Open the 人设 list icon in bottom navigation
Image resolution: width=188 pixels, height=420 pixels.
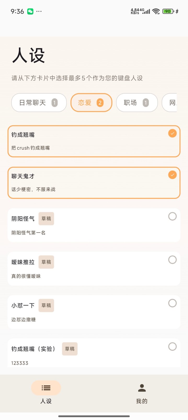click(x=46, y=388)
